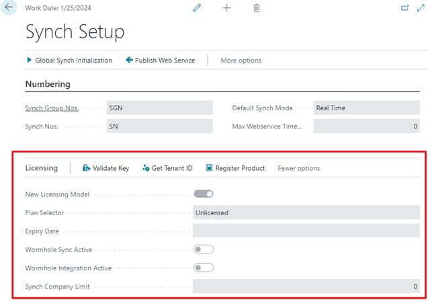Open Default Synch Mode Real Time field
430x304 pixels.
367,108
